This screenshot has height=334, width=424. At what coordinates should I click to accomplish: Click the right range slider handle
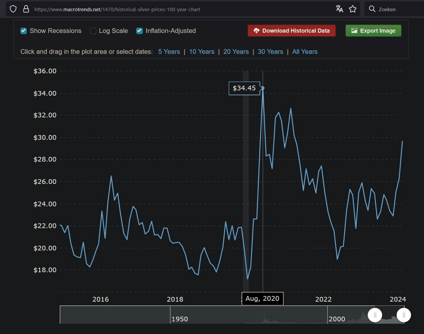pyautogui.click(x=404, y=315)
